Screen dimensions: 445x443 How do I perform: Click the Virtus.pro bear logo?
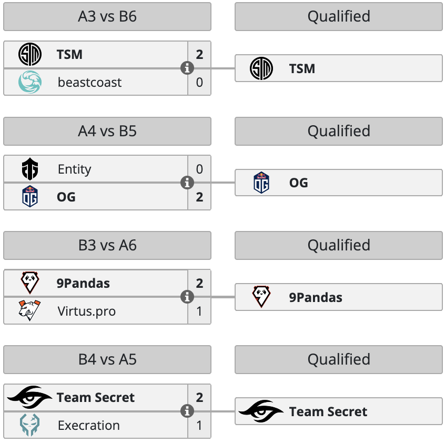click(x=30, y=311)
